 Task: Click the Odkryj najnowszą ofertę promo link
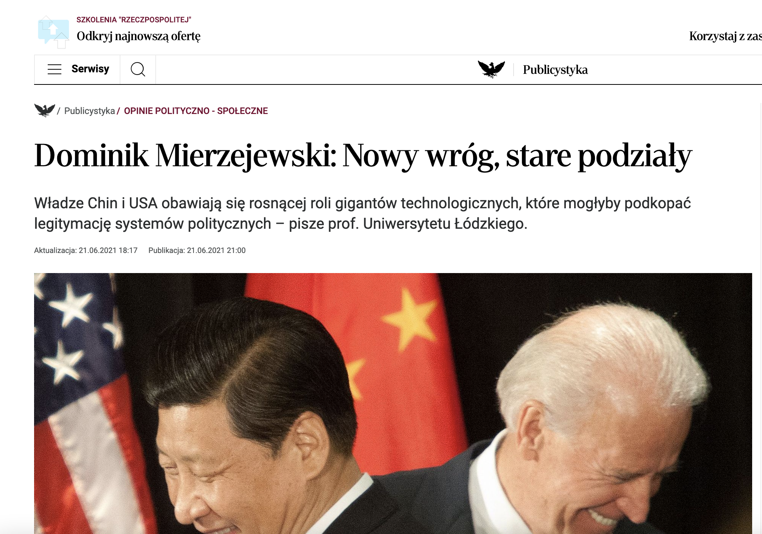(x=139, y=36)
